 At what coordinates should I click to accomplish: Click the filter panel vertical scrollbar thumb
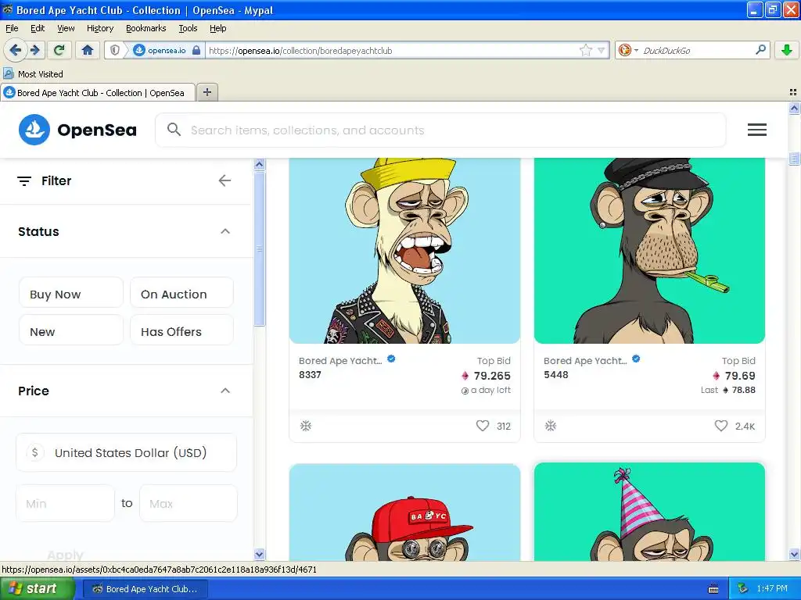(x=260, y=248)
